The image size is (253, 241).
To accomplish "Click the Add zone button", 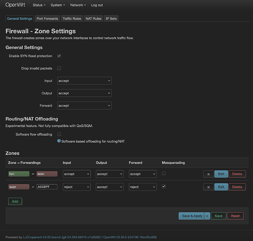I will click(15, 201).
